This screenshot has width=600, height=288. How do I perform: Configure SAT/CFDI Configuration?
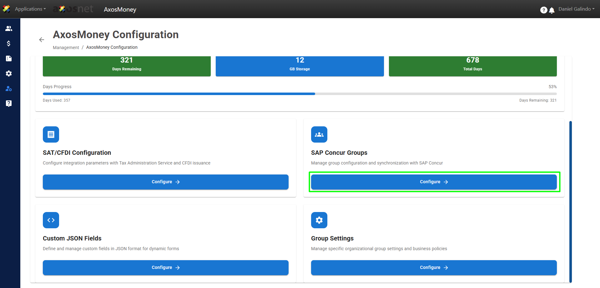coord(165,182)
